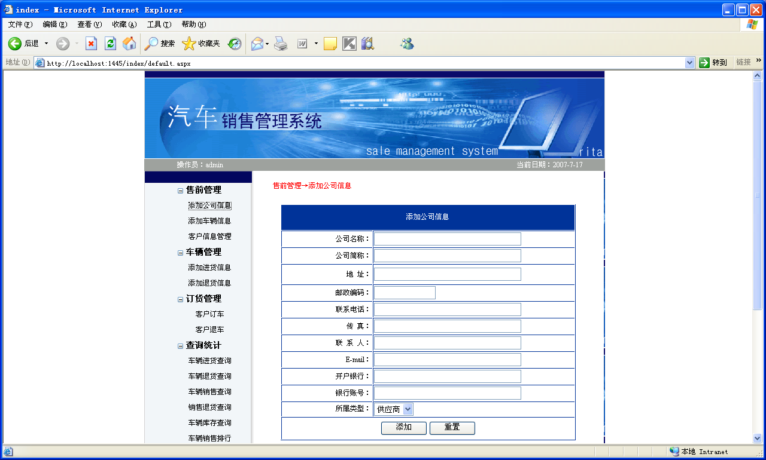Open the Search (搜索) toolbar button
The image size is (766, 460).
(160, 44)
